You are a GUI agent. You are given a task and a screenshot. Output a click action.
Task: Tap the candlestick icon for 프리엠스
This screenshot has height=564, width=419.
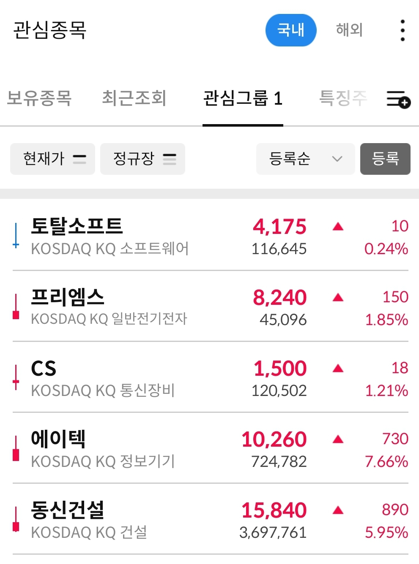16,306
